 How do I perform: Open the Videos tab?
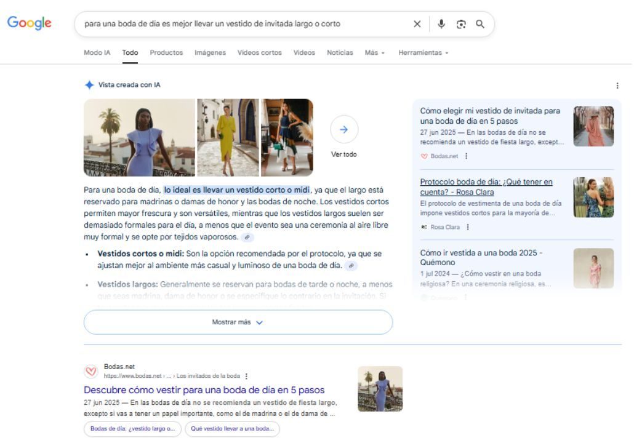pyautogui.click(x=304, y=52)
